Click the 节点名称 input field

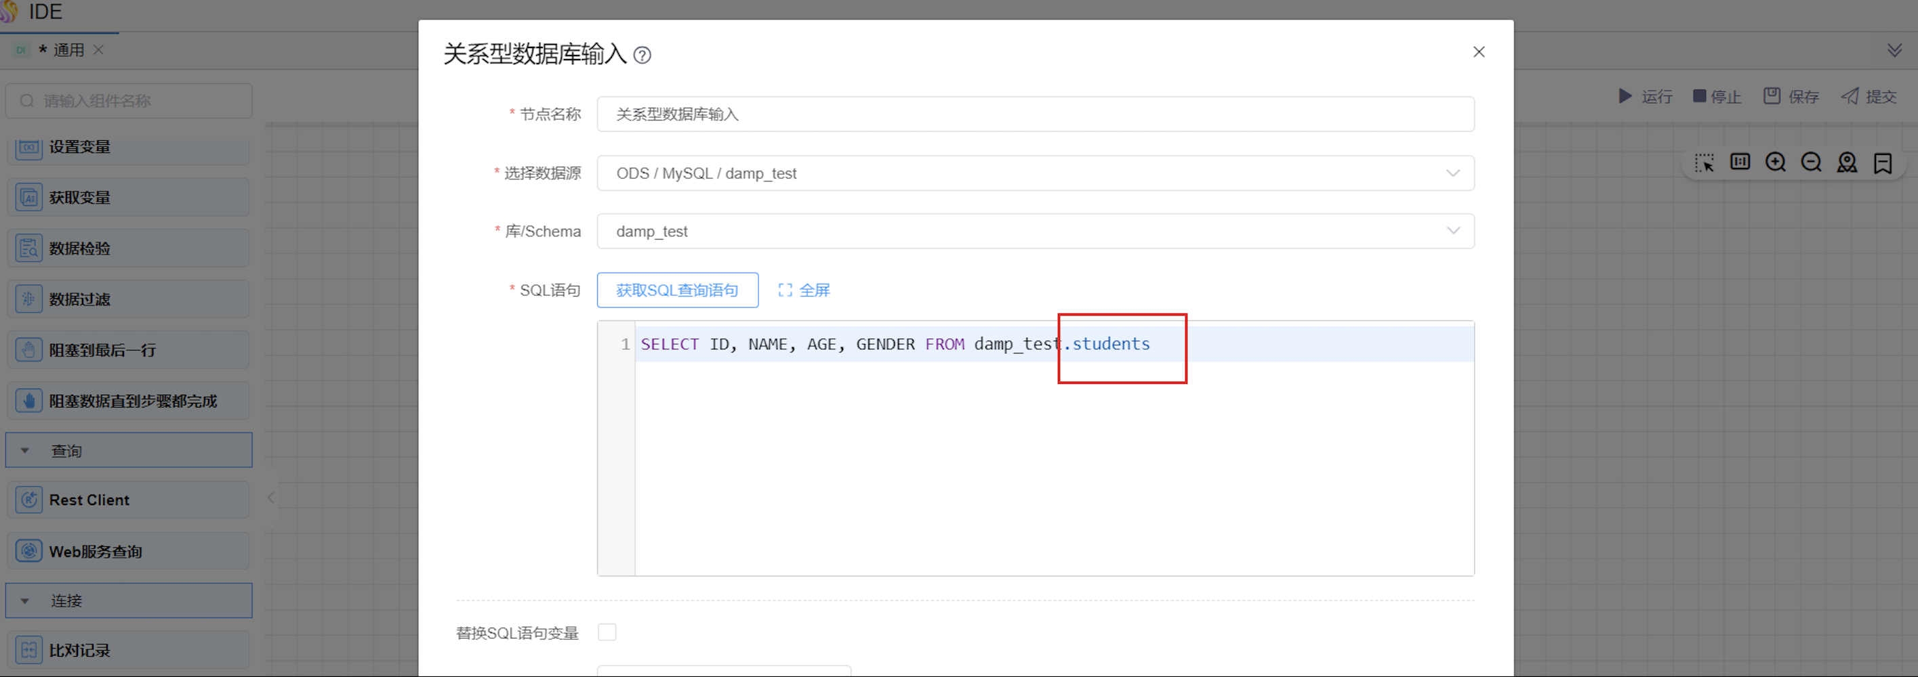(1035, 114)
